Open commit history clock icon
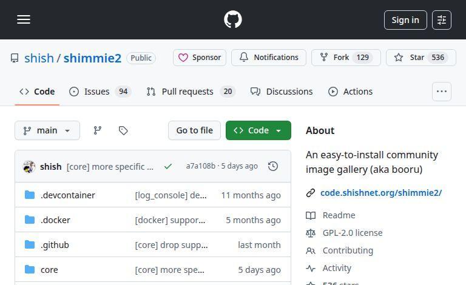 click(x=273, y=166)
